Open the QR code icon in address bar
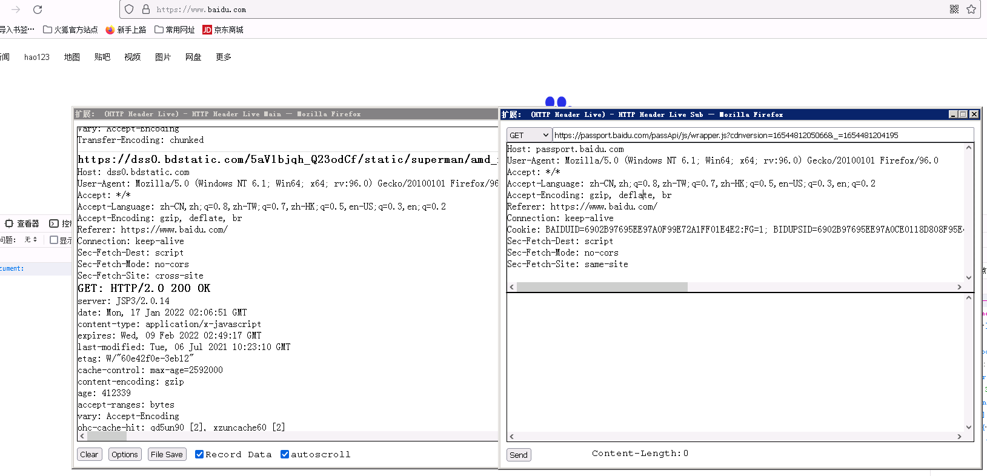 coord(954,9)
